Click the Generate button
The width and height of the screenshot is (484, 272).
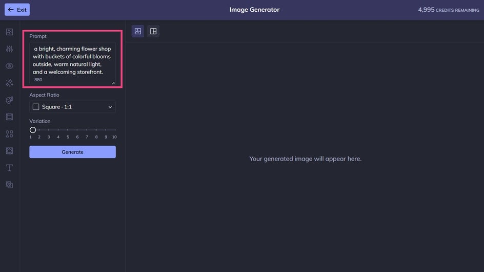(x=72, y=152)
